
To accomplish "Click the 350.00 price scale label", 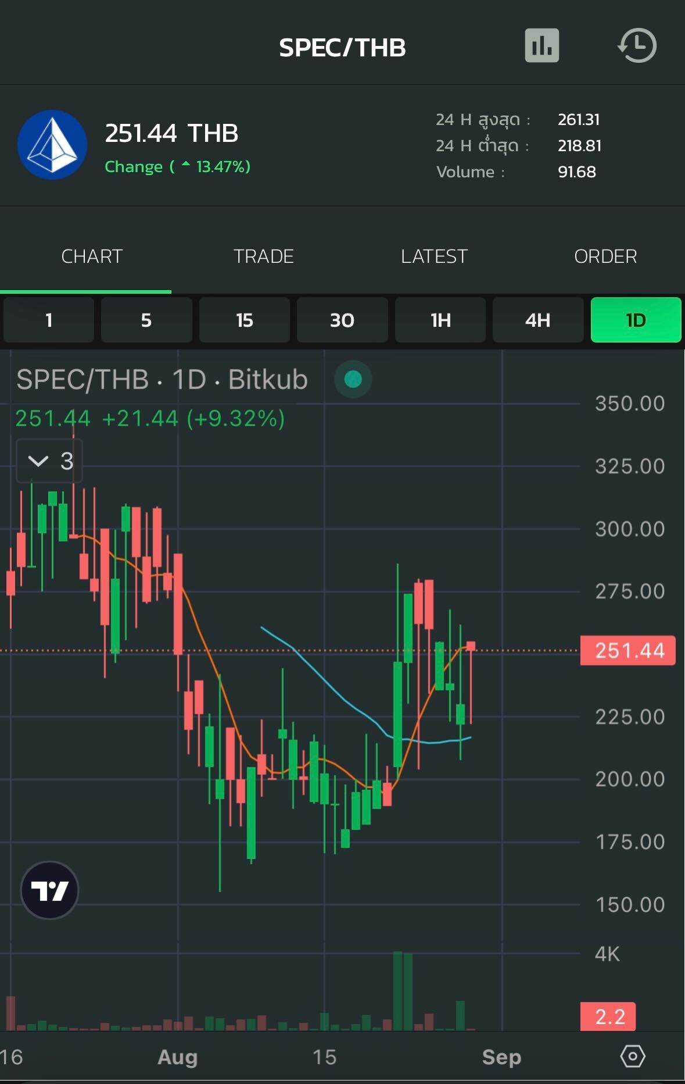I will pos(630,404).
